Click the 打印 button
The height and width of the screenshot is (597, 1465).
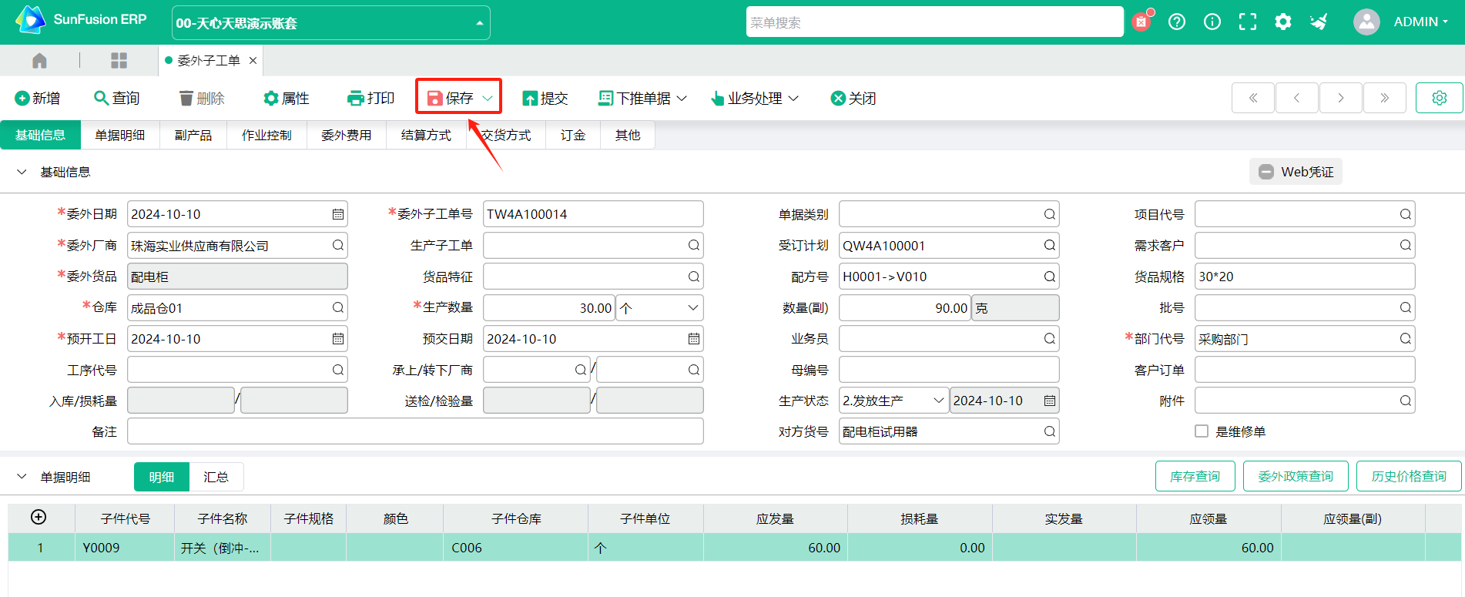pos(371,98)
